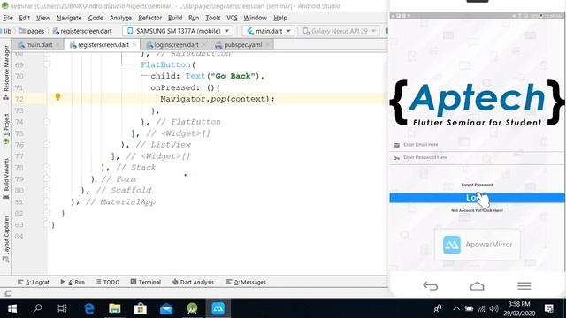The height and width of the screenshot is (318, 566).
Task: Open the Terminal tool window
Action: (x=146, y=282)
